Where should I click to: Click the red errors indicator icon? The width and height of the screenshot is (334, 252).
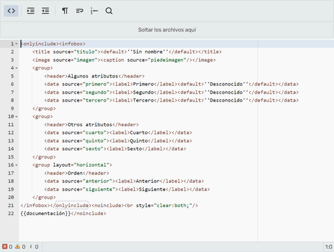point(5,247)
